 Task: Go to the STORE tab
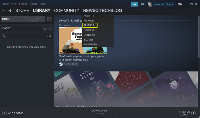click(x=22, y=10)
